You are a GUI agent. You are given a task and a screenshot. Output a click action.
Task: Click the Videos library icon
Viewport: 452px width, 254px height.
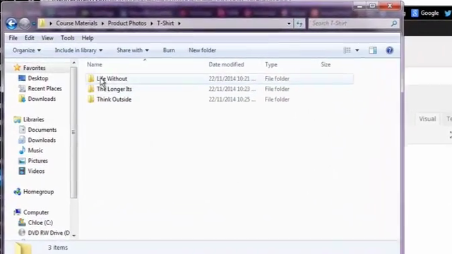click(22, 171)
